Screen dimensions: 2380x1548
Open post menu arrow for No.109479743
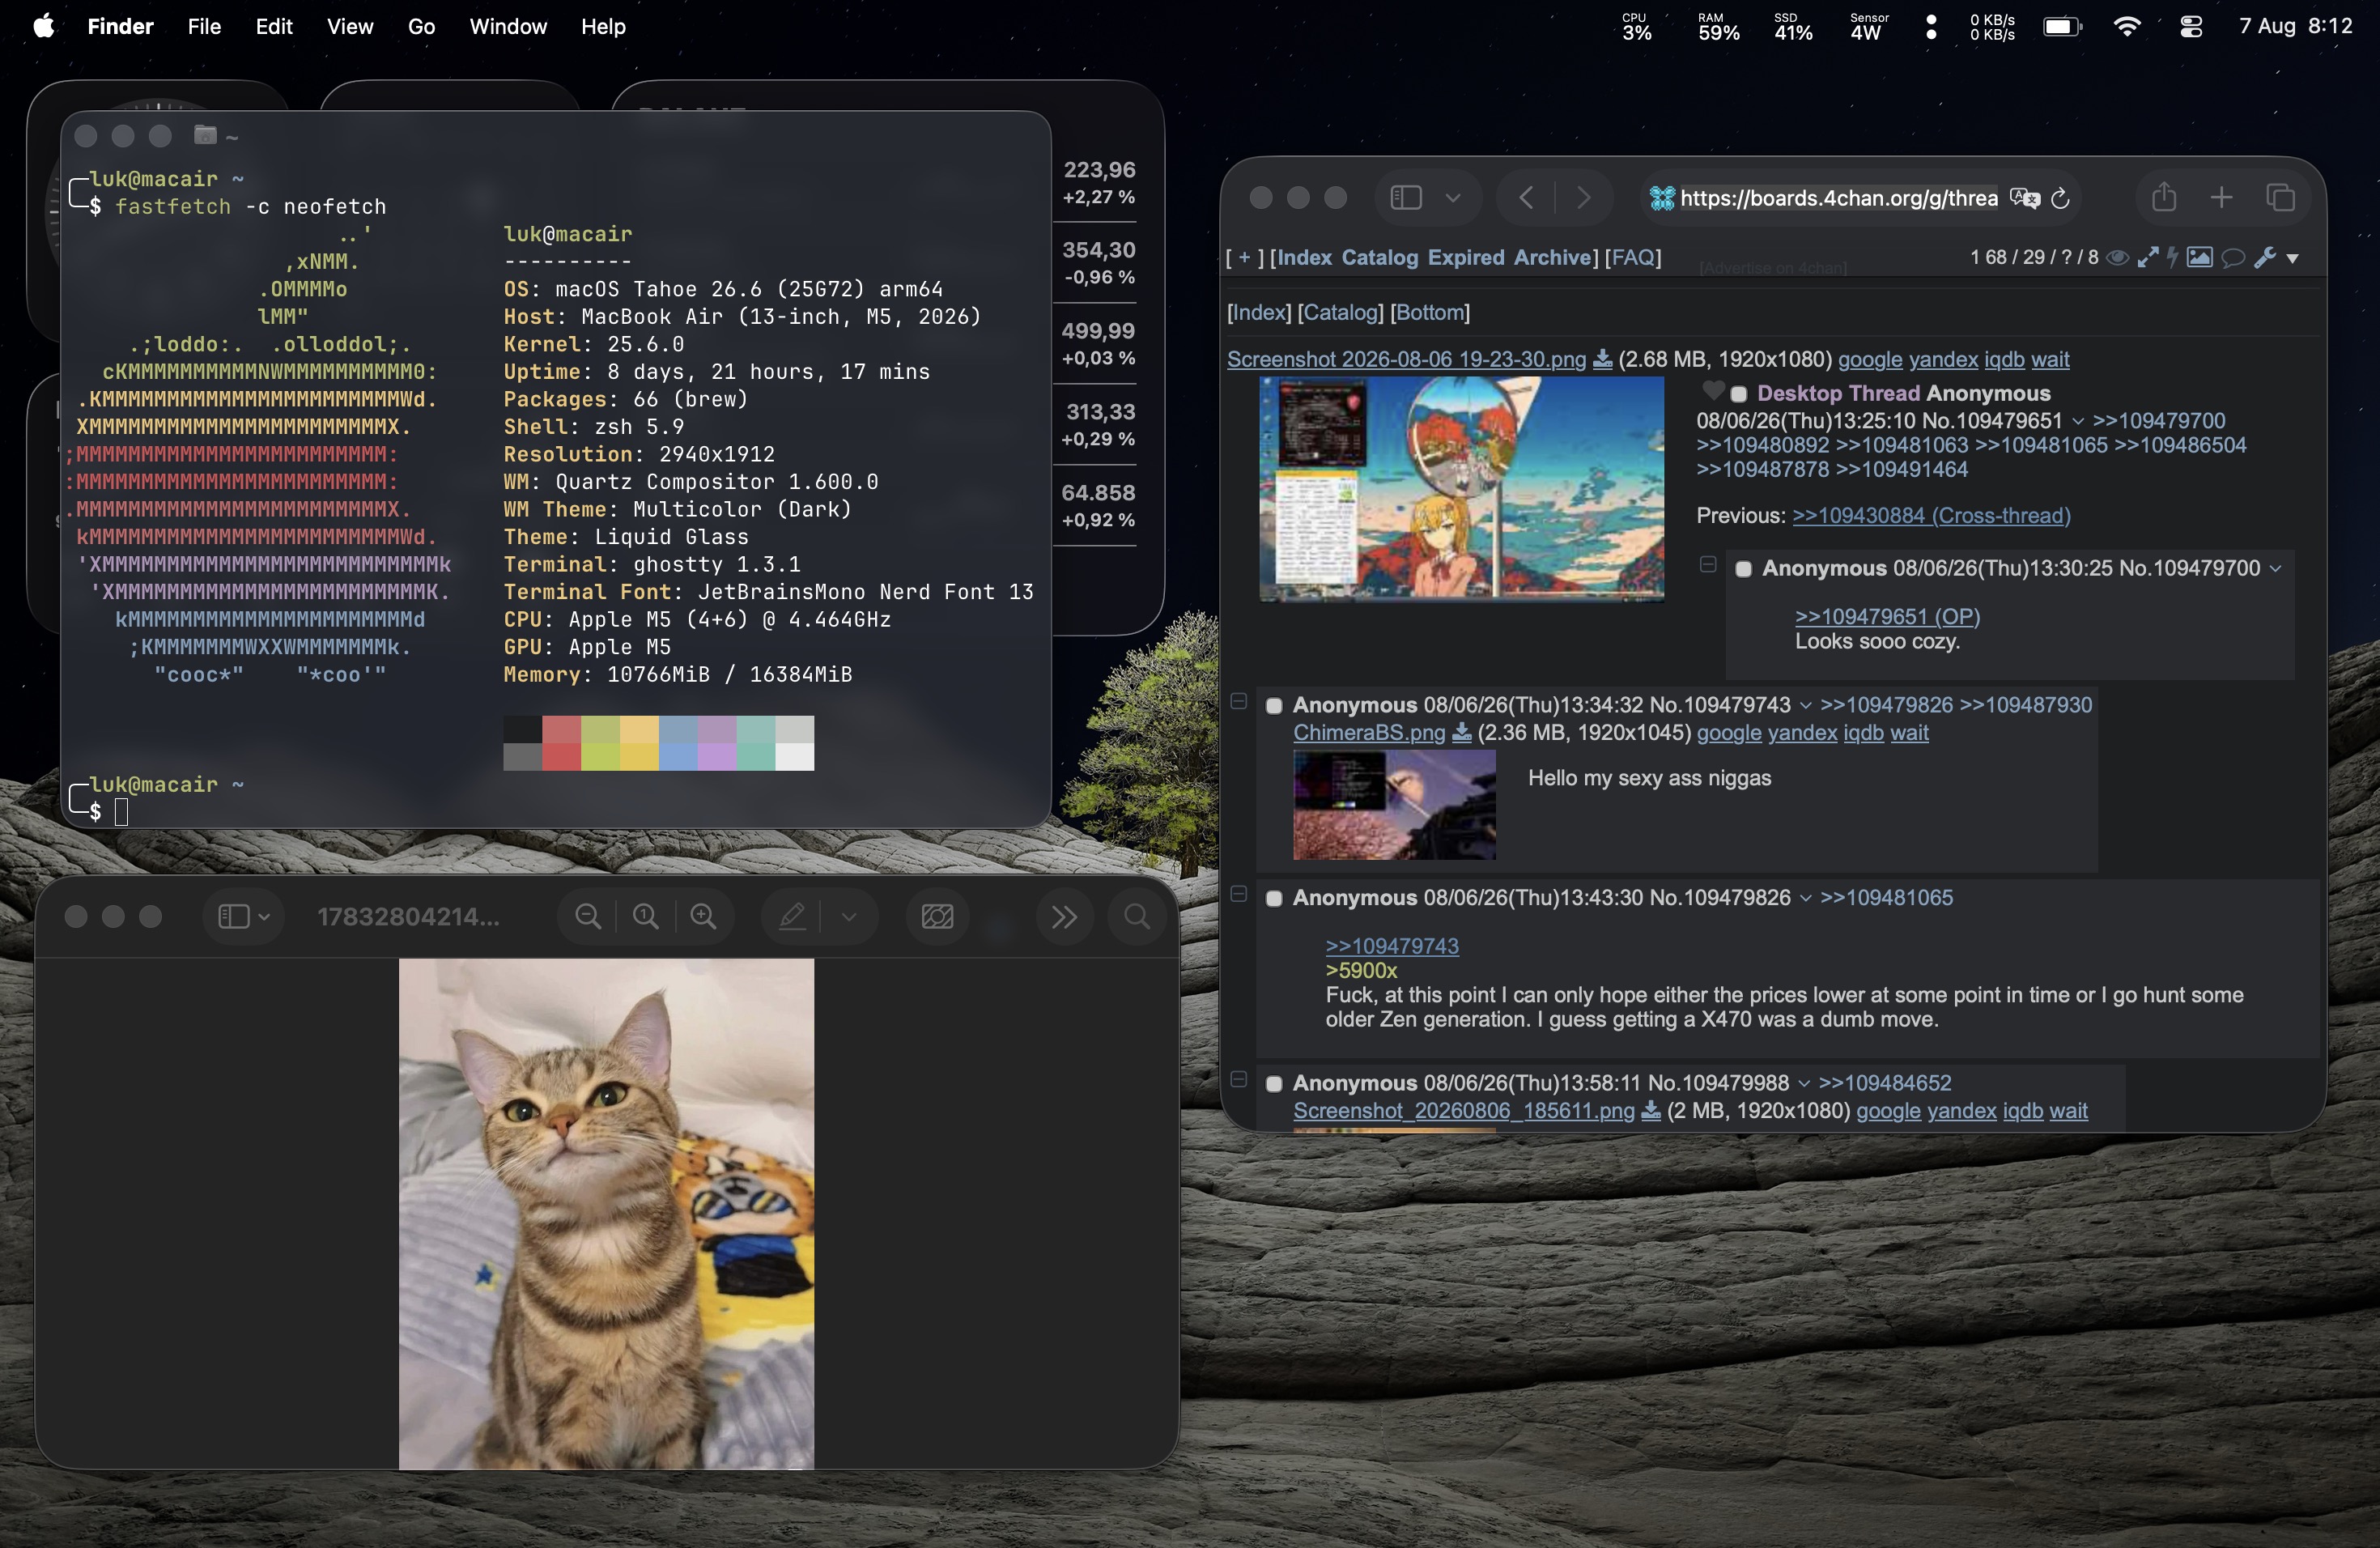(1805, 705)
